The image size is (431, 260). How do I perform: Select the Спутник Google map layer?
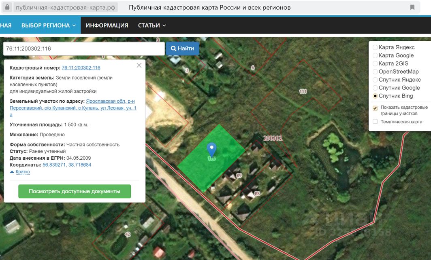click(375, 88)
